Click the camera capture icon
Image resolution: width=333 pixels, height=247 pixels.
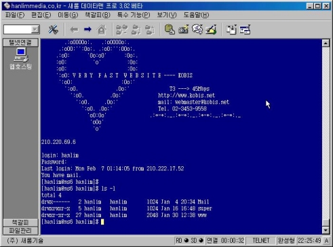tap(183, 30)
